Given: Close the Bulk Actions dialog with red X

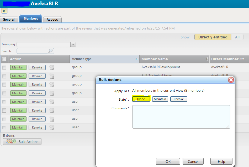Looking at the screenshot, I should 231,80.
